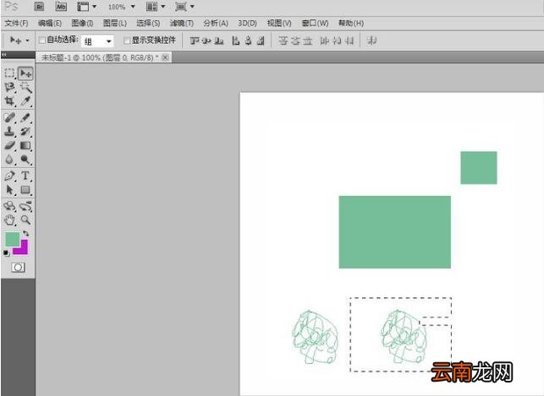Select the History Brush tool
This screenshot has height=396, width=544.
coord(25,132)
